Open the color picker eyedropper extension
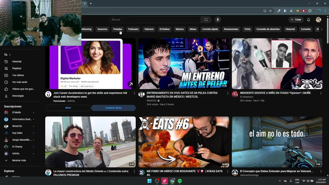 point(279,11)
